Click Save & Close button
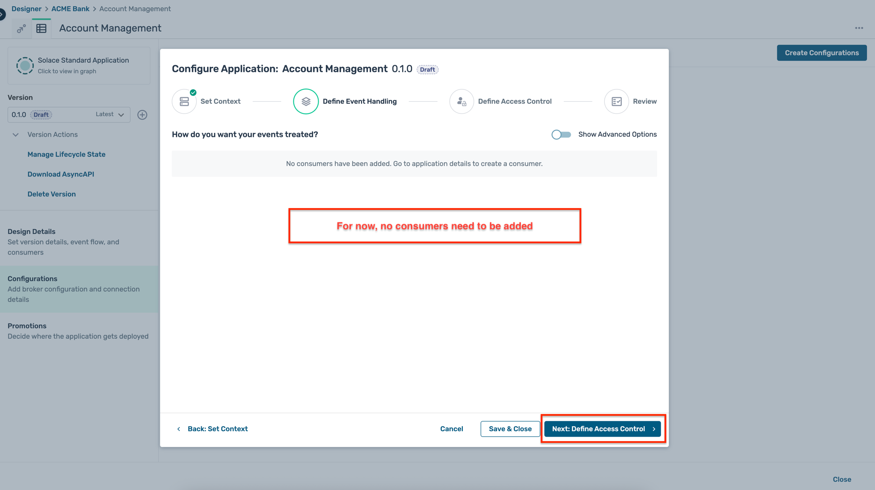 pos(510,429)
